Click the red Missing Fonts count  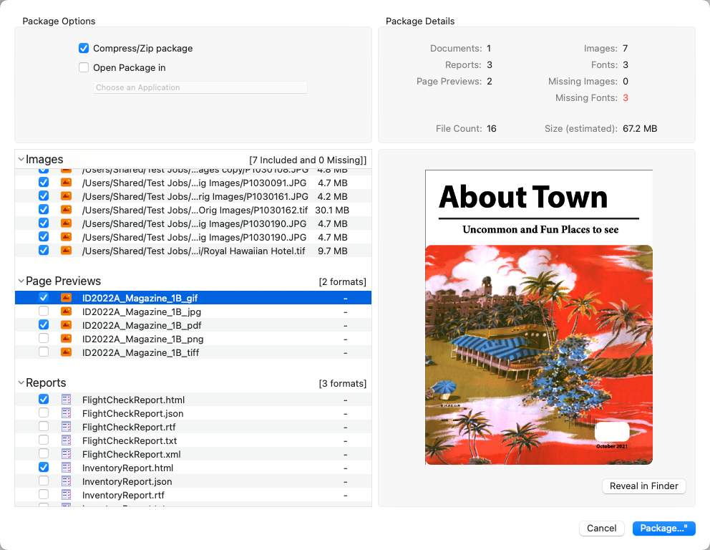click(626, 98)
